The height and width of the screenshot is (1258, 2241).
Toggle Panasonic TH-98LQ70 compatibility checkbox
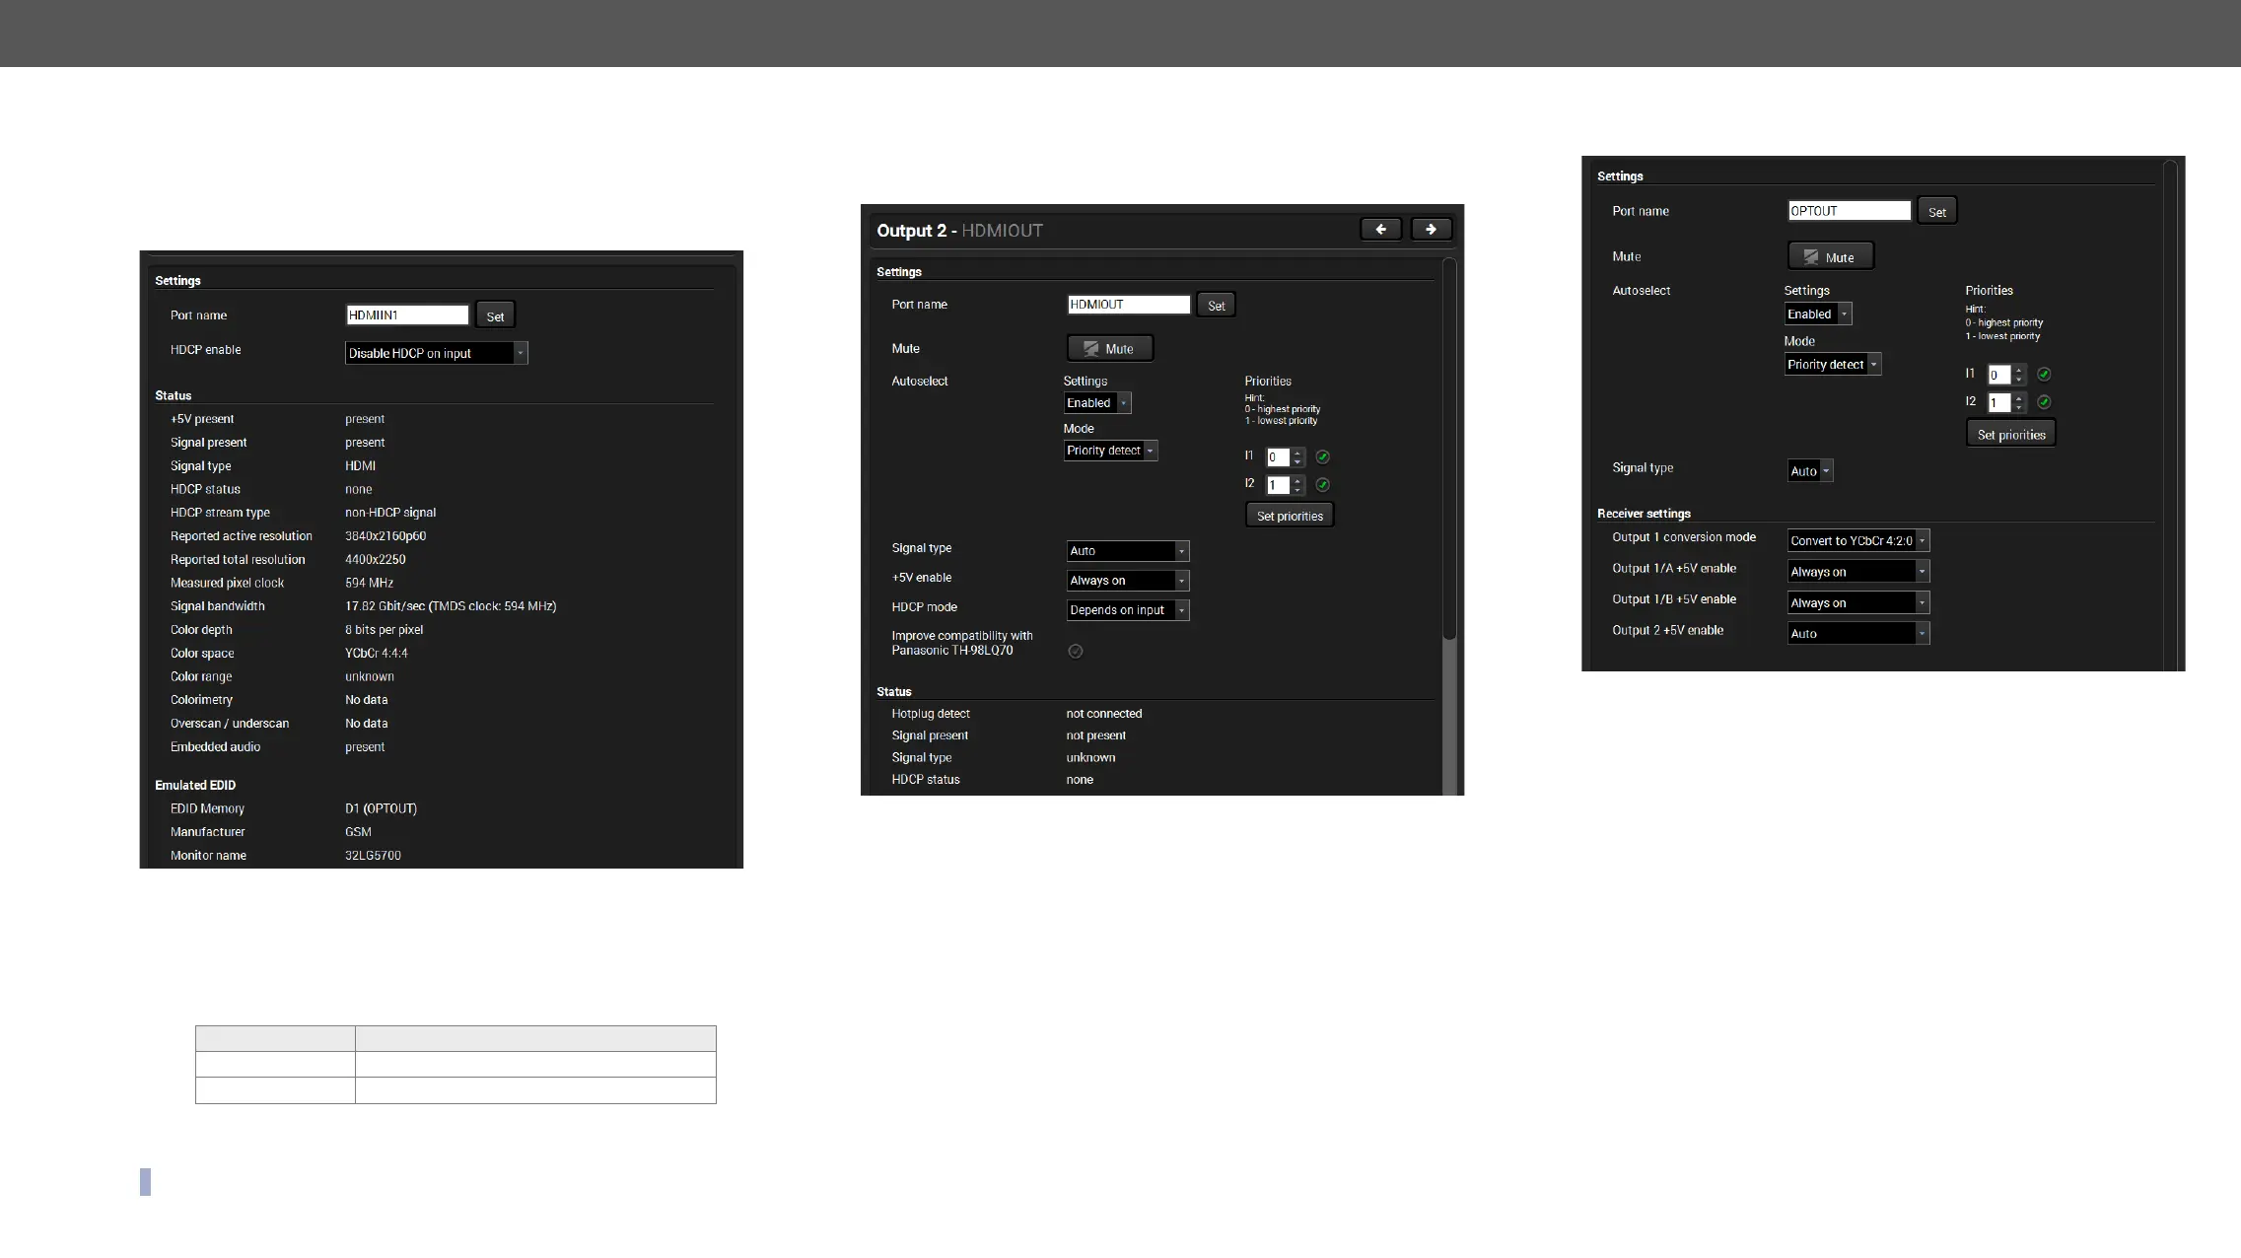tap(1076, 652)
